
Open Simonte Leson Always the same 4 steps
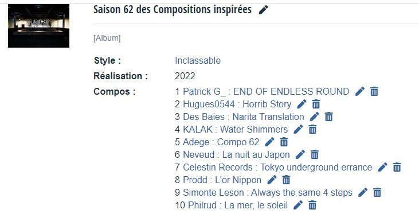pyautogui.click(x=268, y=193)
